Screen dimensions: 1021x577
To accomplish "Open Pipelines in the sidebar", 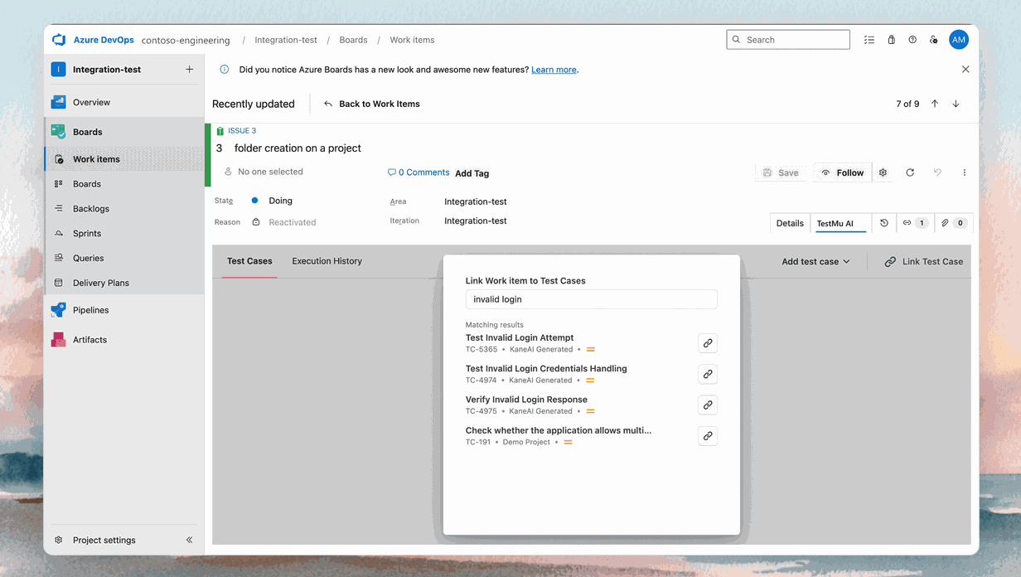I will (x=124, y=310).
